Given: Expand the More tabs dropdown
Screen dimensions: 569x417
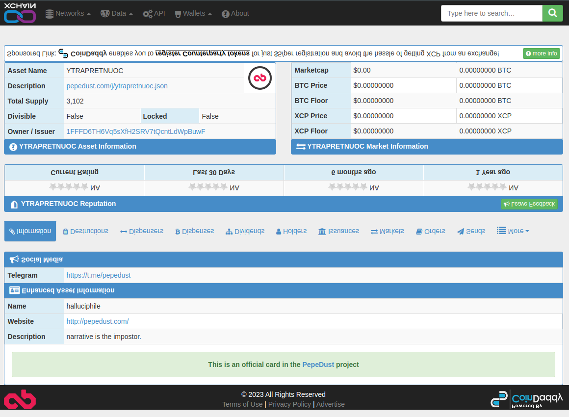Looking at the screenshot, I should coord(513,231).
